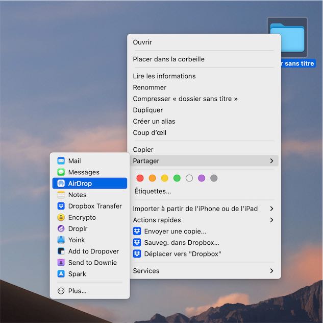Select Dupliquer menu entry
Viewport: 323px width, 323px height.
[204, 110]
